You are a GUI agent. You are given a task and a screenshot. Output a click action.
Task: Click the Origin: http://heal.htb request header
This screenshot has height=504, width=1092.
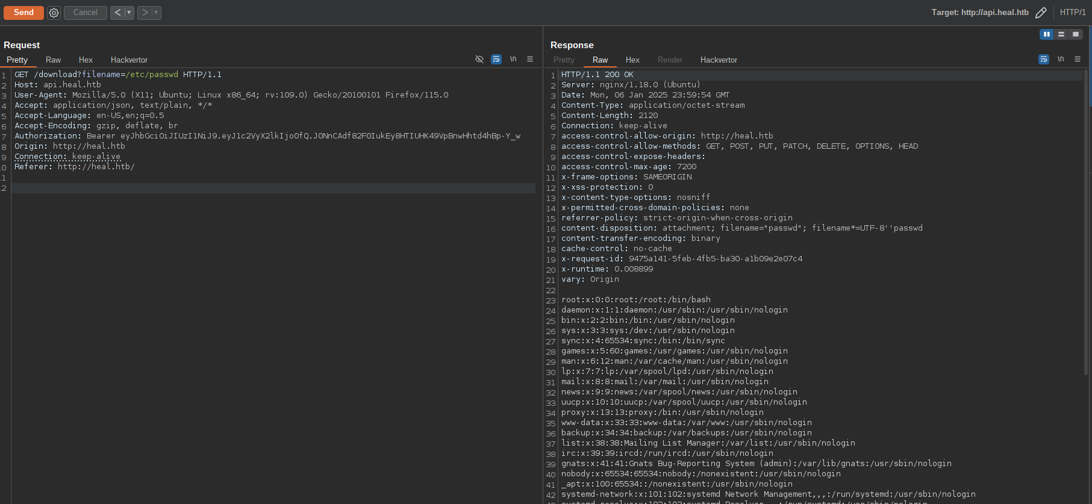[70, 146]
